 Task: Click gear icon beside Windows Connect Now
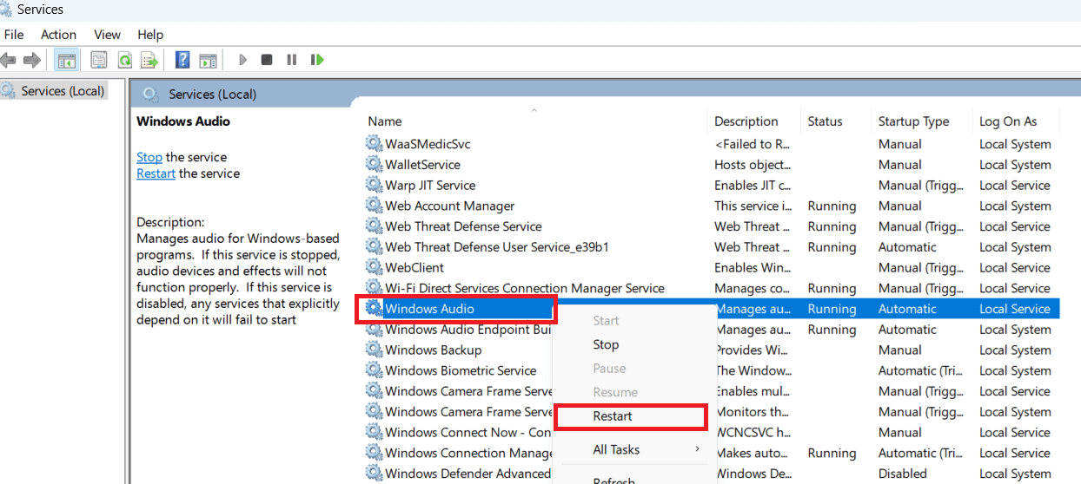click(374, 432)
